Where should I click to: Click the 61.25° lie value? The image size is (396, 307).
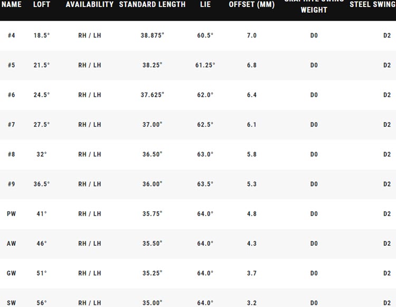click(x=205, y=65)
